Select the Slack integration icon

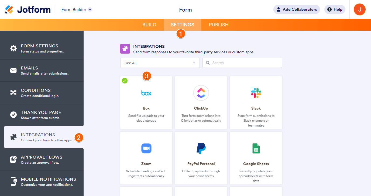(256, 93)
